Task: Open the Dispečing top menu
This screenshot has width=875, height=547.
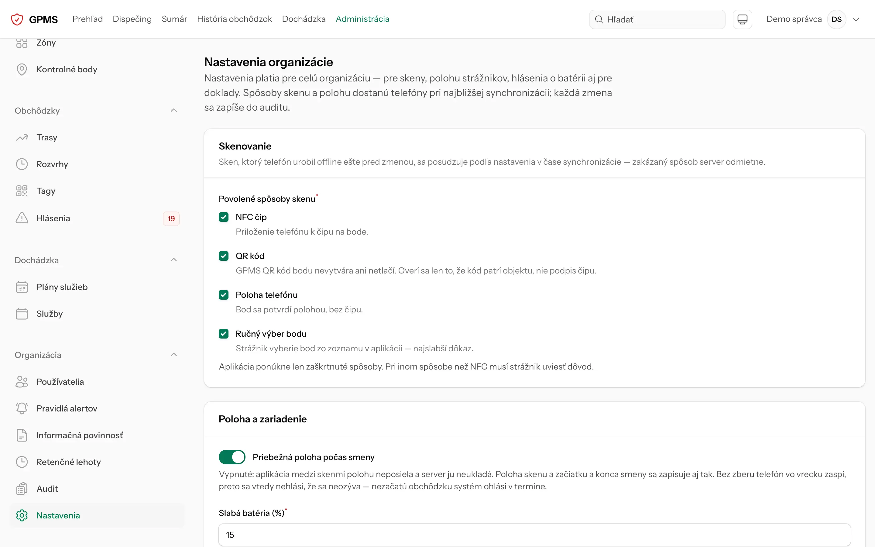Action: 132,19
